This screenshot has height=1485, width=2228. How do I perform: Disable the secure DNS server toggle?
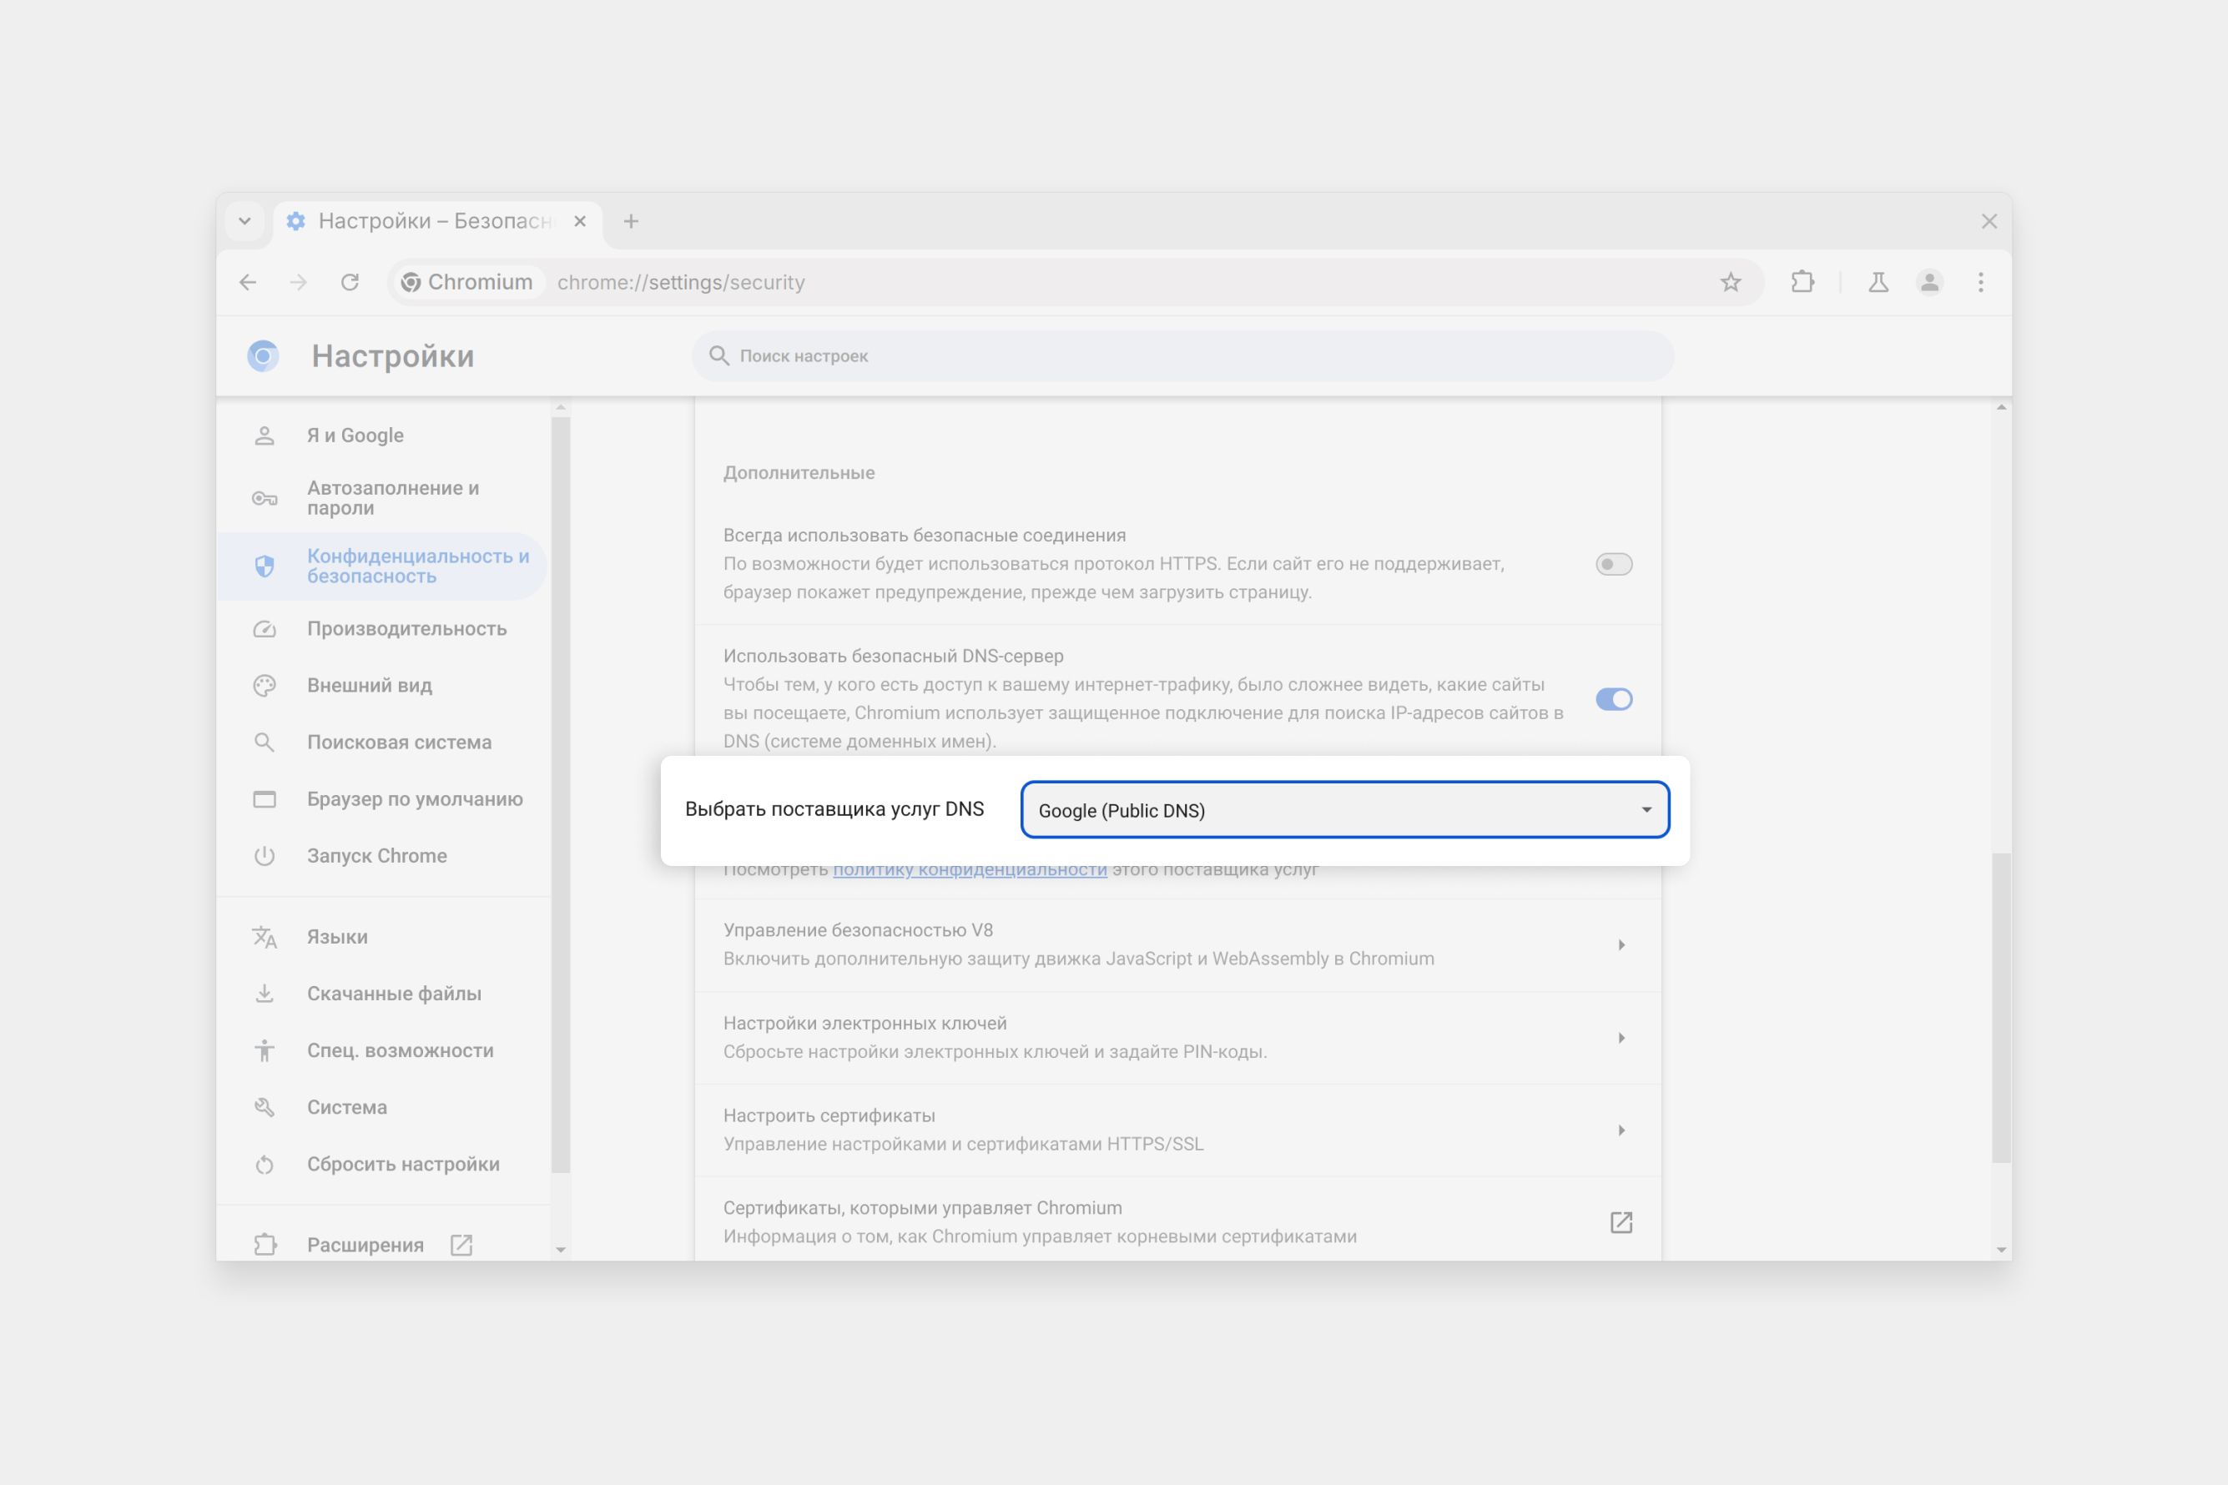pos(1613,699)
